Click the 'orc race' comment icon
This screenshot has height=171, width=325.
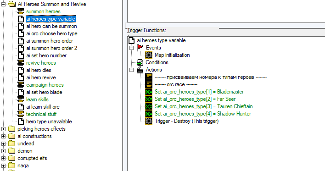pos(149,84)
